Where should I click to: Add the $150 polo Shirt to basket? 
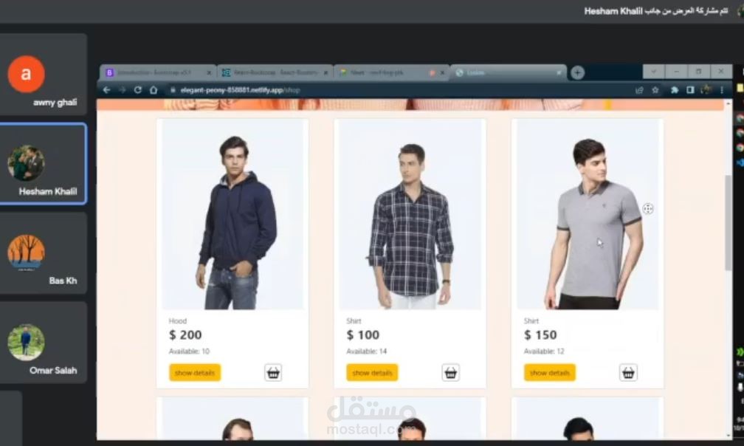point(627,373)
